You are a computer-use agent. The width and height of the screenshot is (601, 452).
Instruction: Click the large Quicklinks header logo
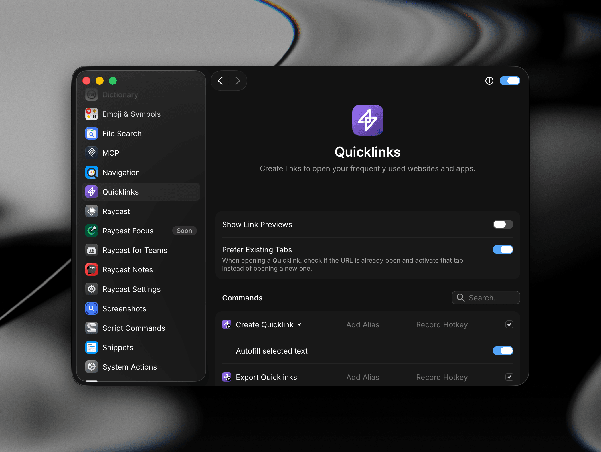click(x=367, y=120)
